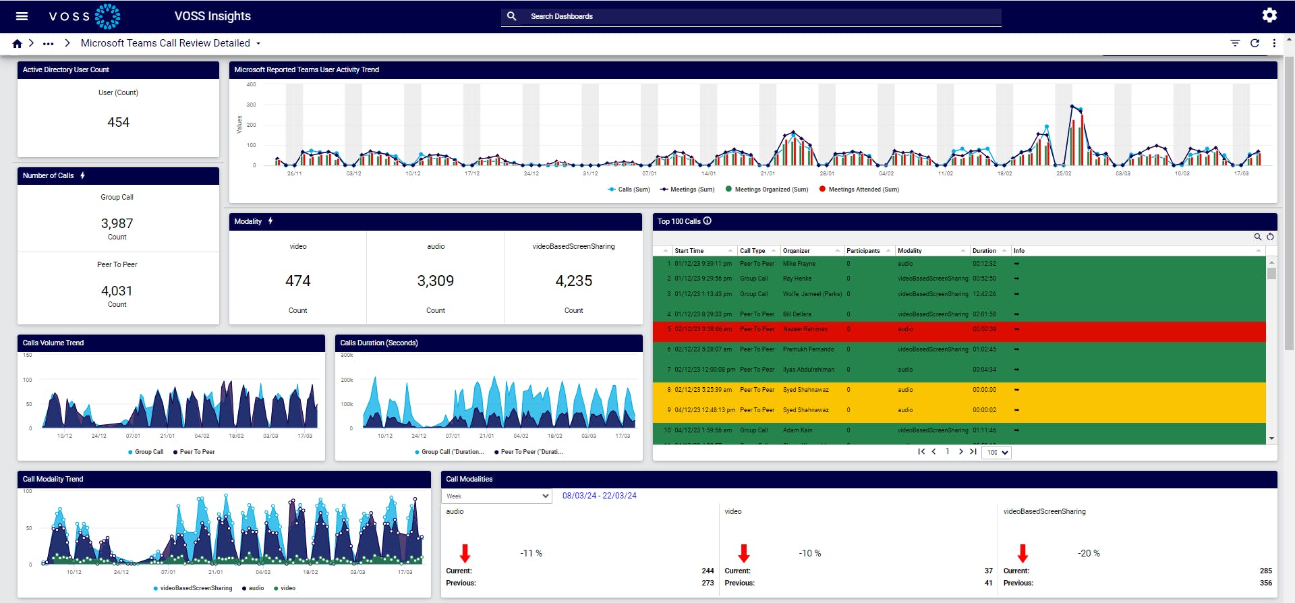The image size is (1295, 603).
Task: Reset the Top 100 Calls table
Action: tap(1270, 237)
